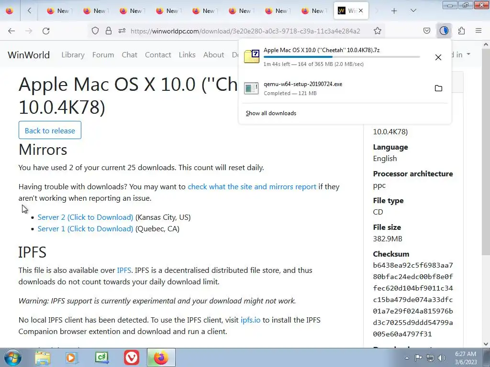Open the Links nav item

187,55
